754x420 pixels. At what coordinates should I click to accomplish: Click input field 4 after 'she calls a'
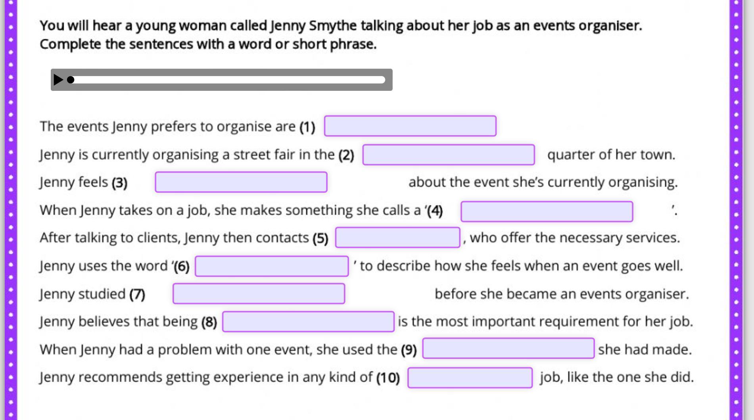tap(546, 211)
